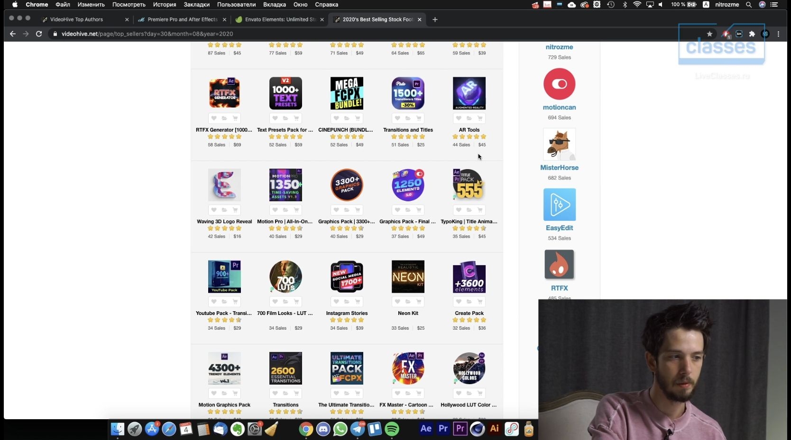Favorite the Graphics Pack 3300+ item
Viewport: 791px width, 440px height.
click(336, 210)
